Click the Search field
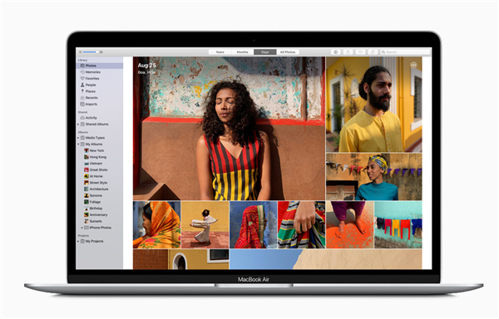The image size is (499, 319). (x=405, y=52)
